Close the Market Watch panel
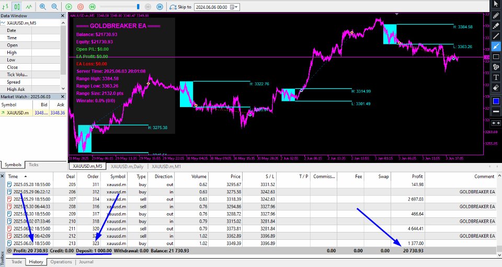The image size is (502, 267). 63,97
